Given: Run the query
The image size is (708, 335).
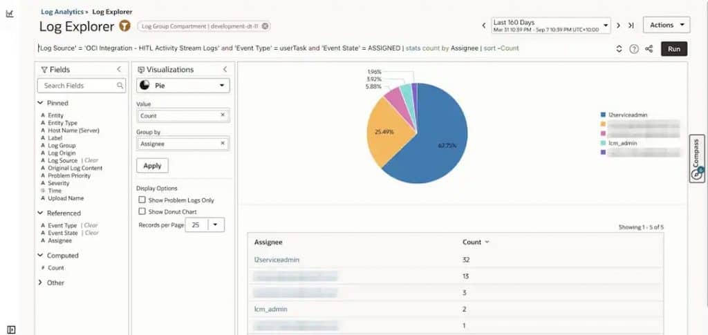Looking at the screenshot, I should click(x=674, y=48).
